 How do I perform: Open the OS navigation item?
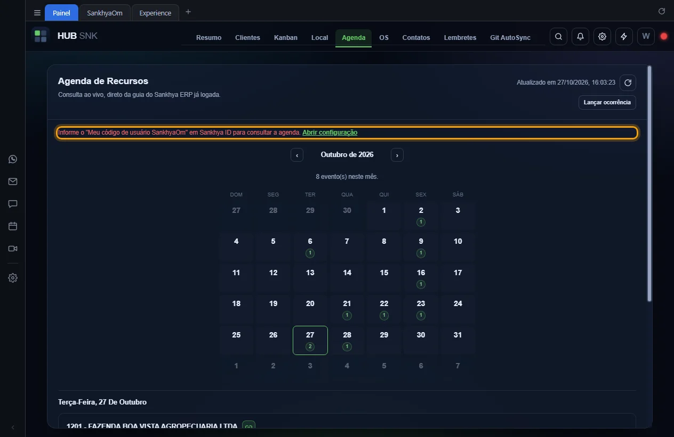(x=384, y=38)
